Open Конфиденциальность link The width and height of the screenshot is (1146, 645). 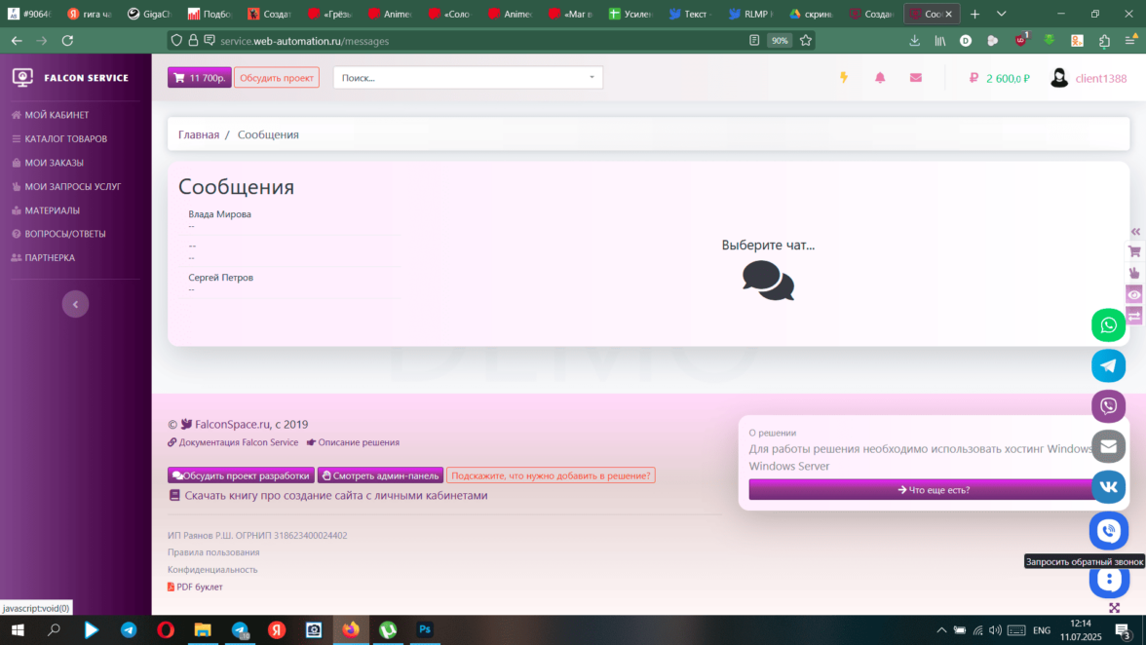(212, 570)
